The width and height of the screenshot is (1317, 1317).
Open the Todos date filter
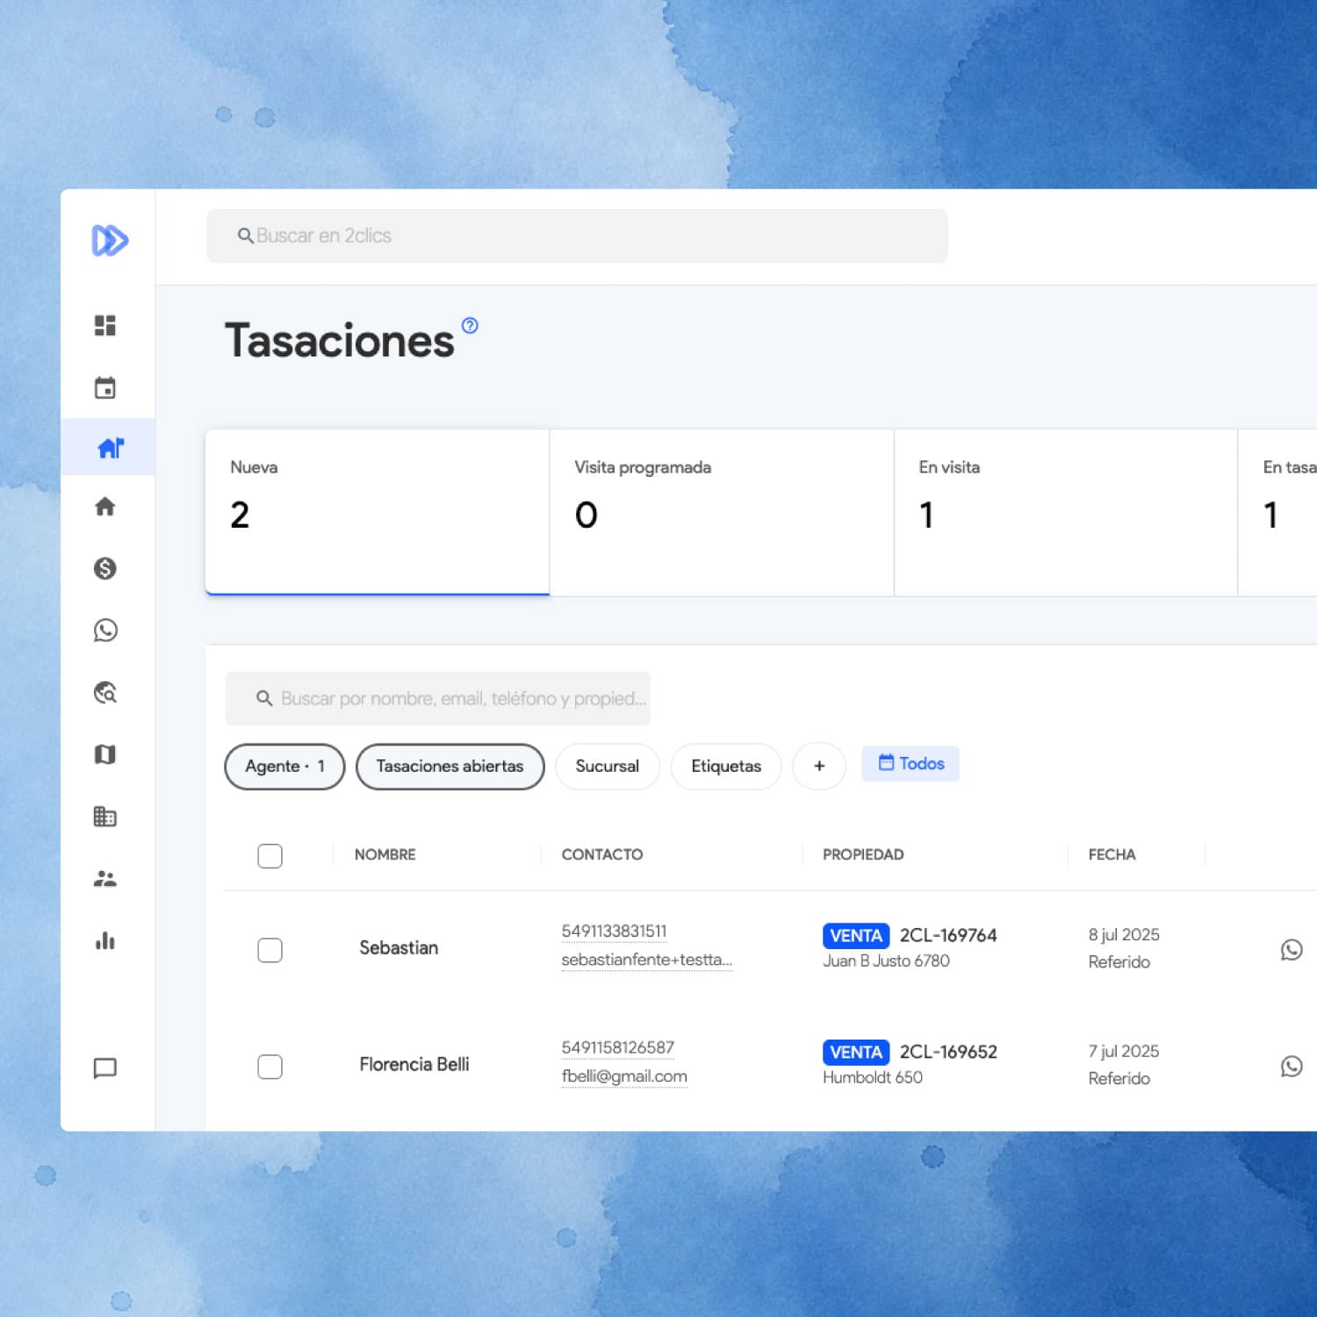click(x=910, y=764)
